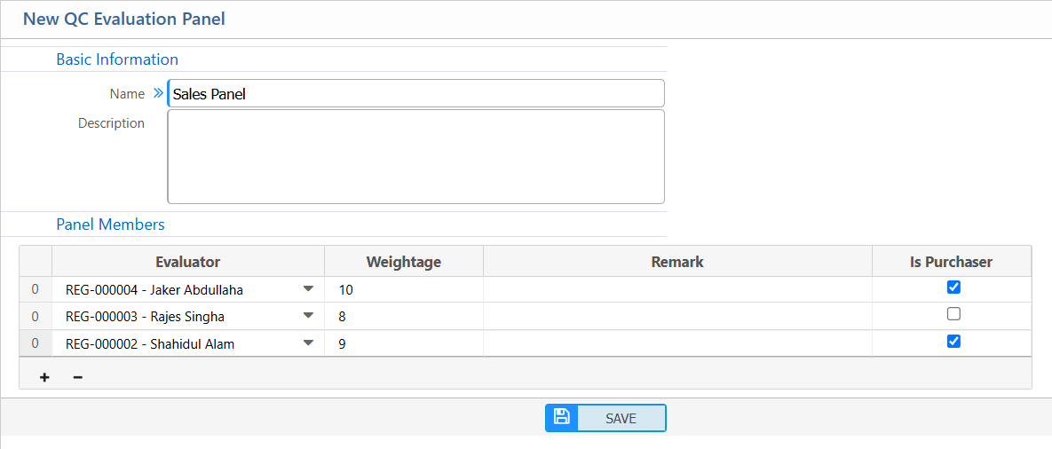This screenshot has width=1052, height=449.
Task: Open evaluator dropdown for Jaker Abdullaha
Action: pyautogui.click(x=308, y=289)
